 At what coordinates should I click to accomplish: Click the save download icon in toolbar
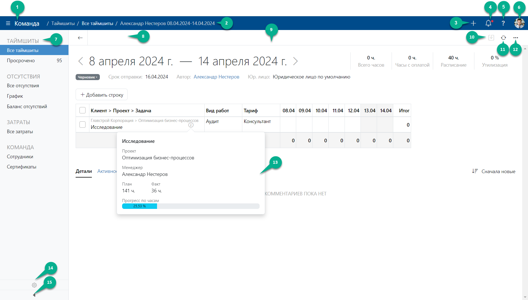coord(491,38)
